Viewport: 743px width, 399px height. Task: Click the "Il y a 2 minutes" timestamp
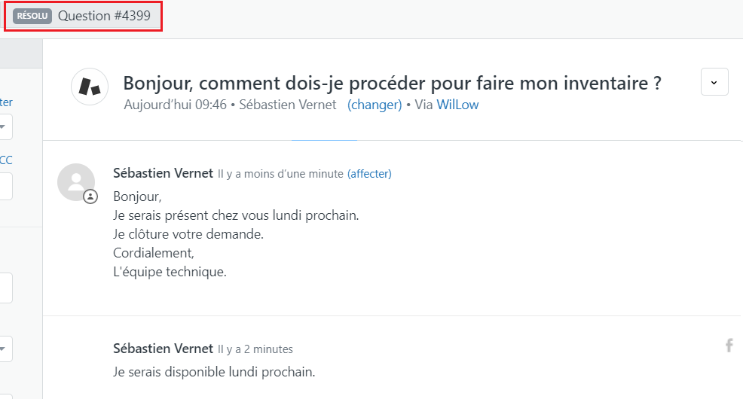255,349
